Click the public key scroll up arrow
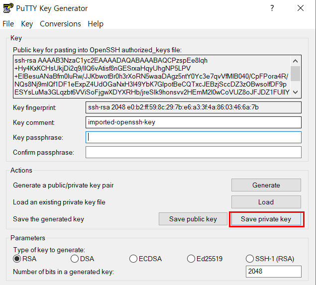 (296, 61)
